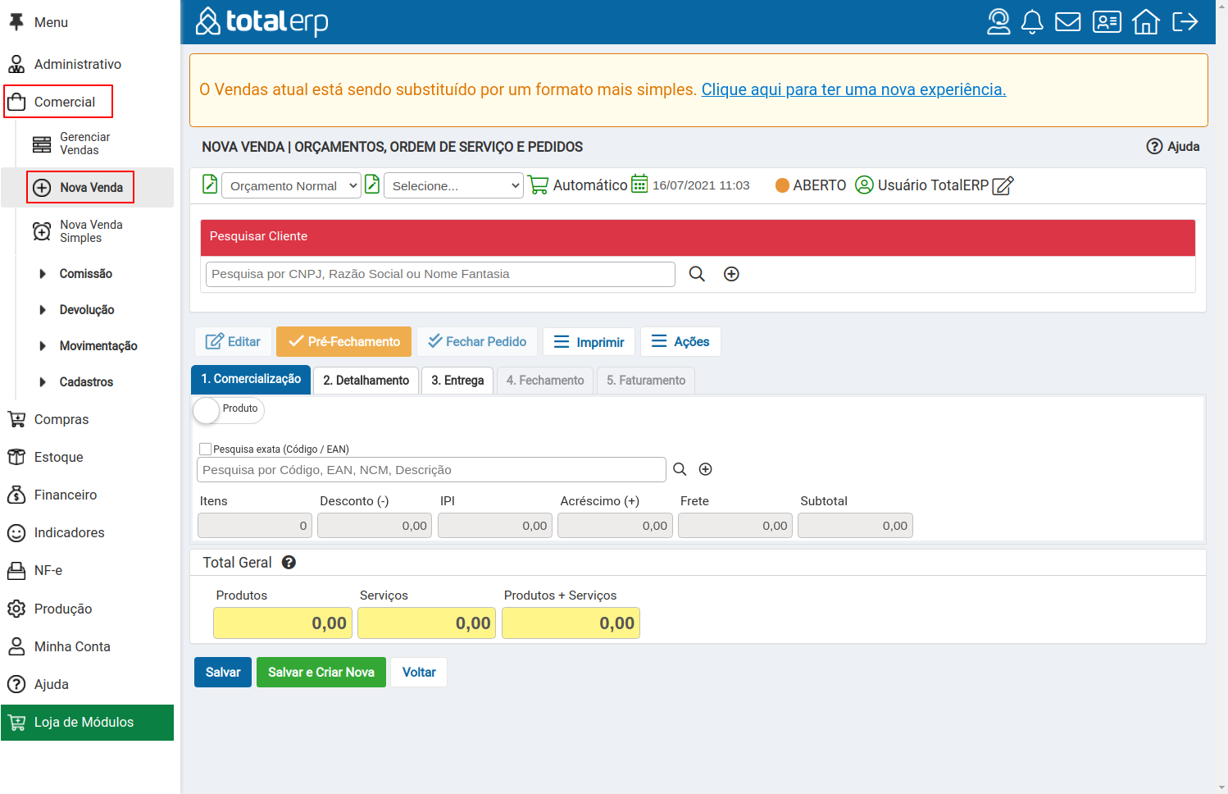1228x794 pixels.
Task: Switch to 1. Comercialização tab
Action: tap(251, 379)
